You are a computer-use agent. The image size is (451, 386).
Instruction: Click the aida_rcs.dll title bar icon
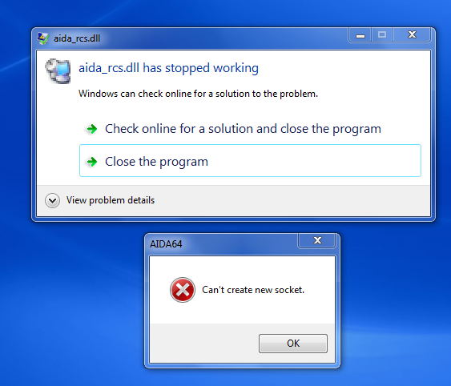point(43,38)
